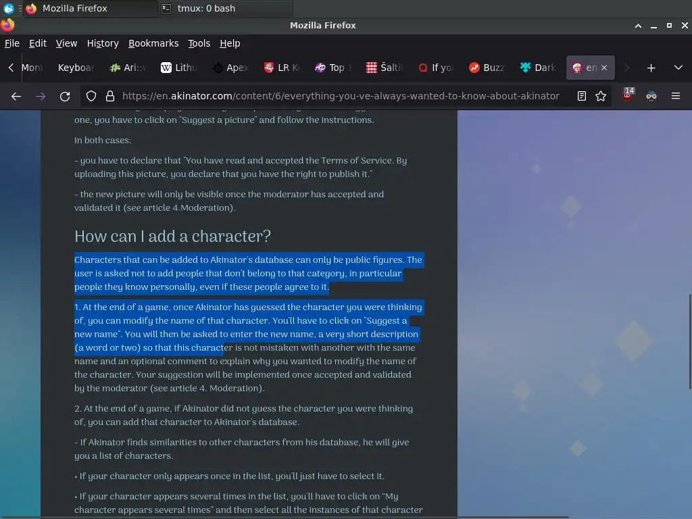
Task: Switch to the Ari tab
Action: [x=128, y=68]
